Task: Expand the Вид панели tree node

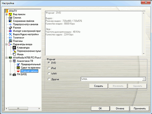Action: [6, 14]
